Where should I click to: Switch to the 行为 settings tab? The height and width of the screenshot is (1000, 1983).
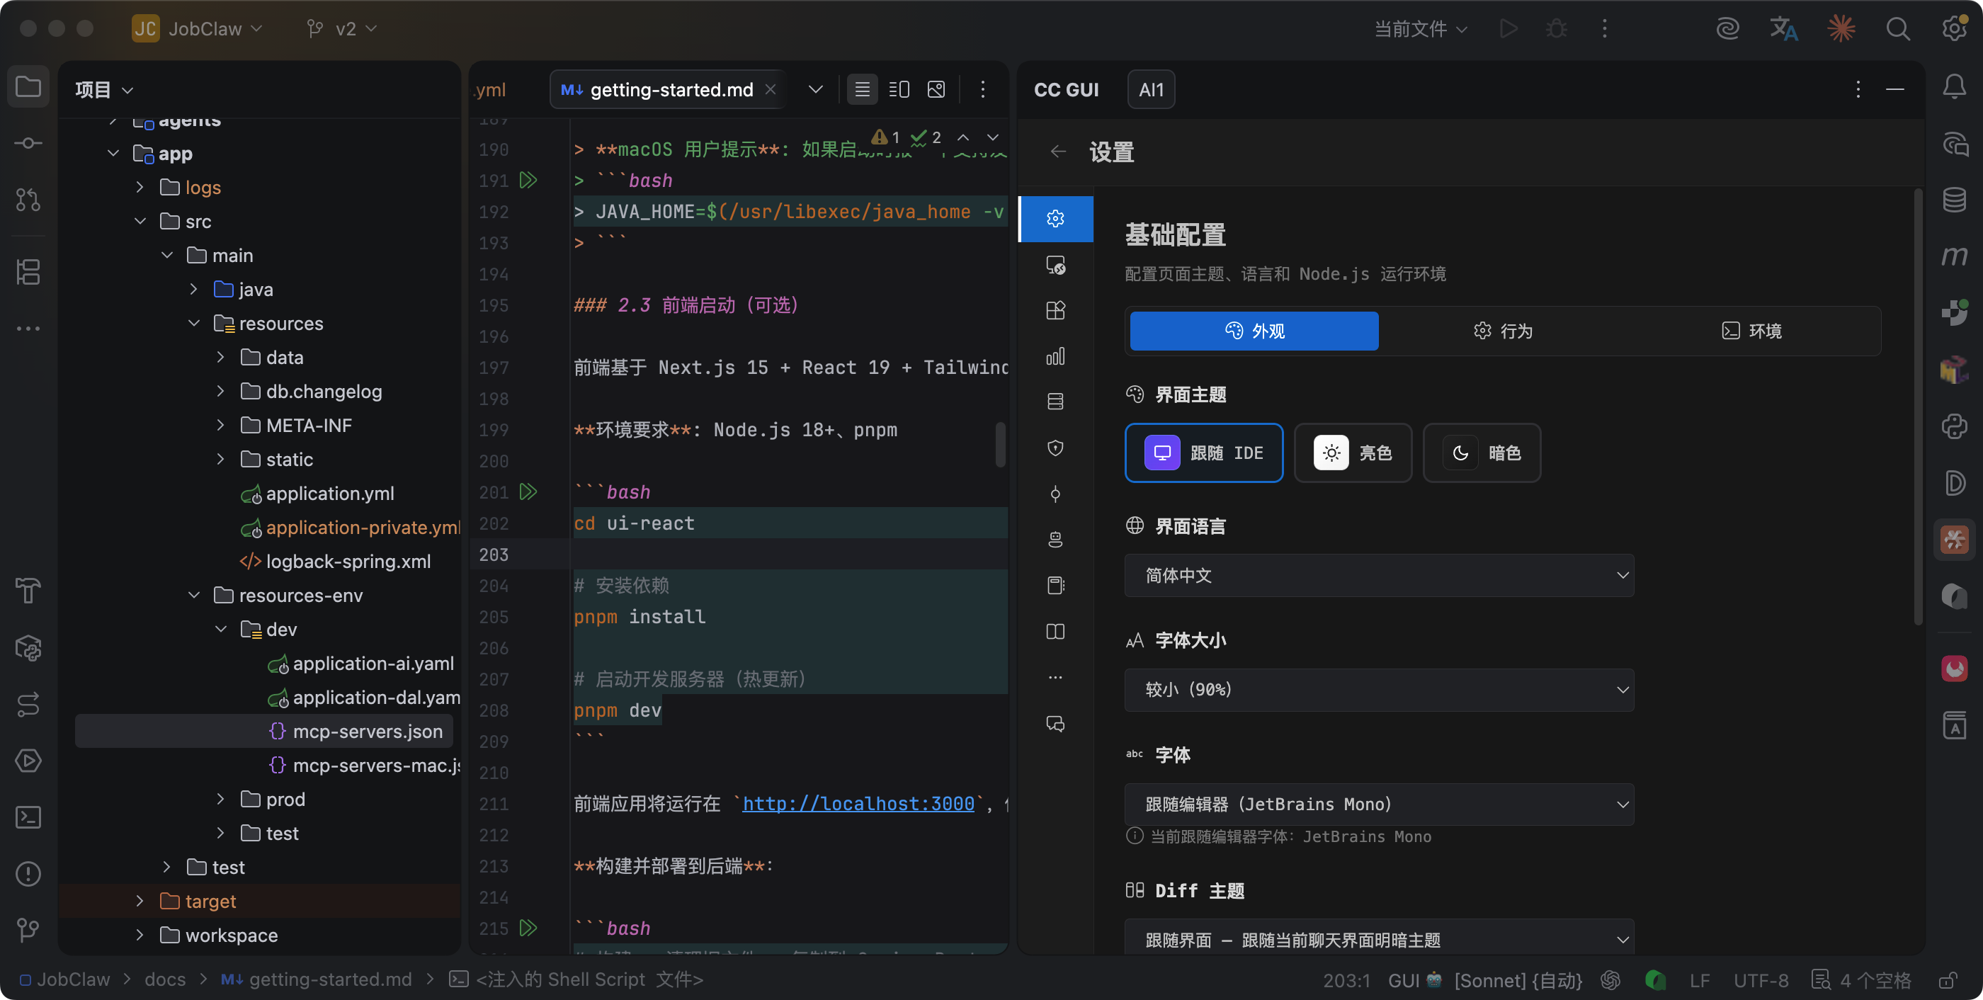[x=1503, y=331]
